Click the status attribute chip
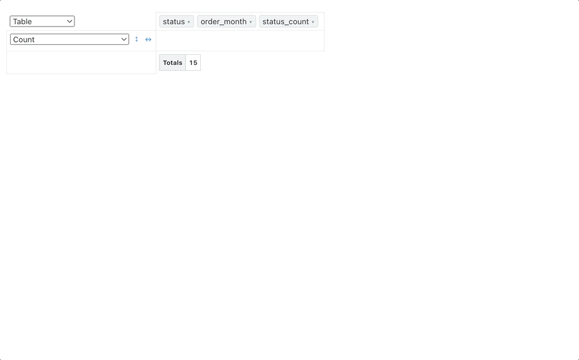This screenshot has width=579, height=360. (177, 21)
